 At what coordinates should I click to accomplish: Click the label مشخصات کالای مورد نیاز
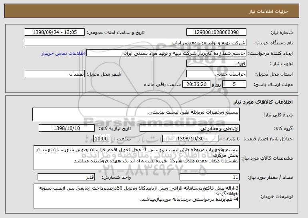267,158
